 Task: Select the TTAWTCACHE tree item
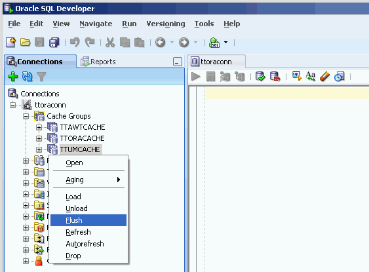pyautogui.click(x=83, y=127)
